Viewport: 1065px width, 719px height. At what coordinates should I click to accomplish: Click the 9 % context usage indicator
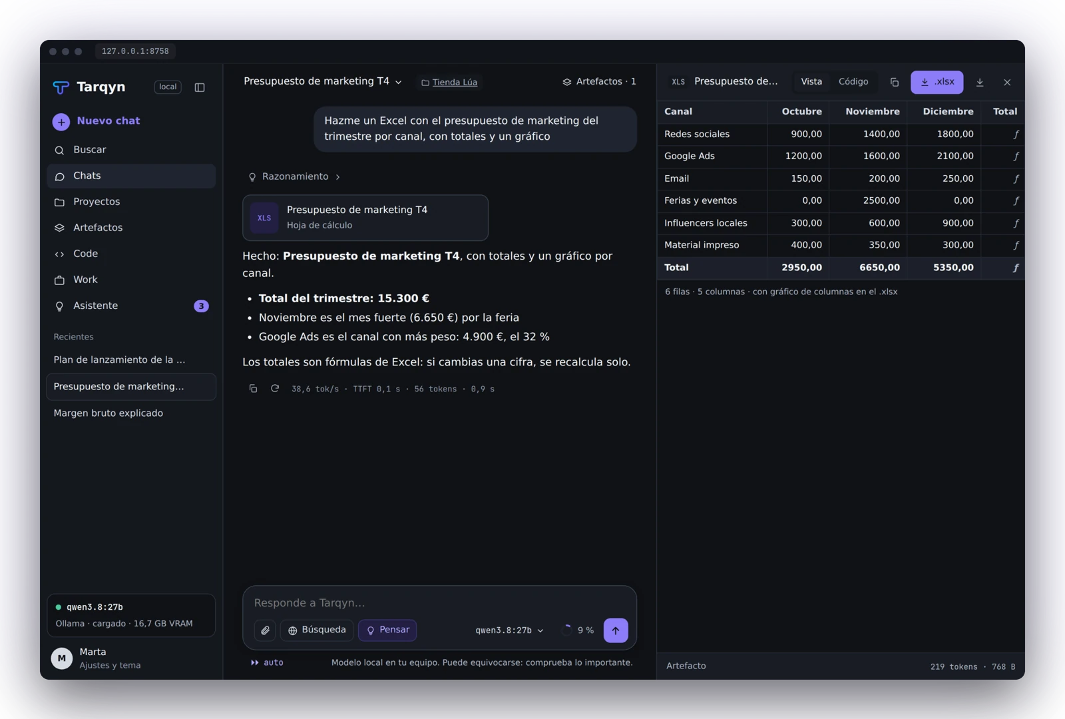(578, 630)
